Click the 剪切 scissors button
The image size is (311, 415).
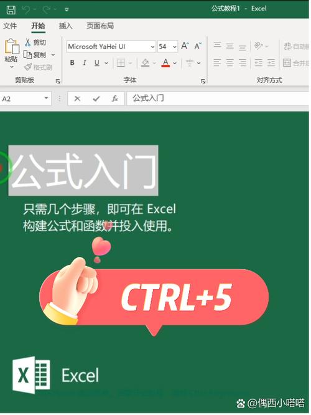point(35,42)
